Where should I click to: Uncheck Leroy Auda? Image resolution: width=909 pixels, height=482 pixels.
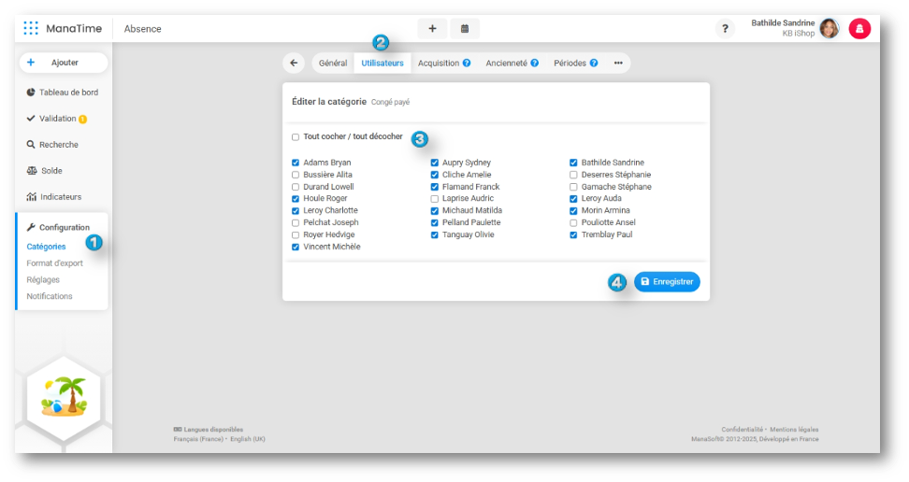click(x=573, y=199)
